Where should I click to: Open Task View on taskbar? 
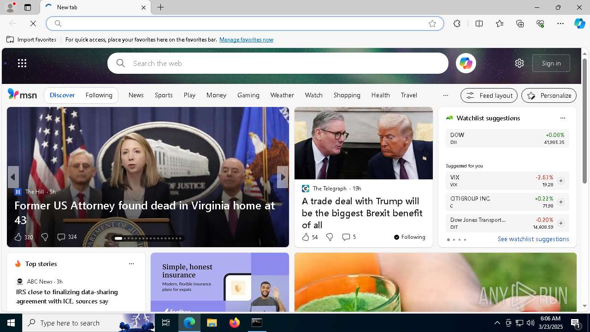pyautogui.click(x=166, y=323)
